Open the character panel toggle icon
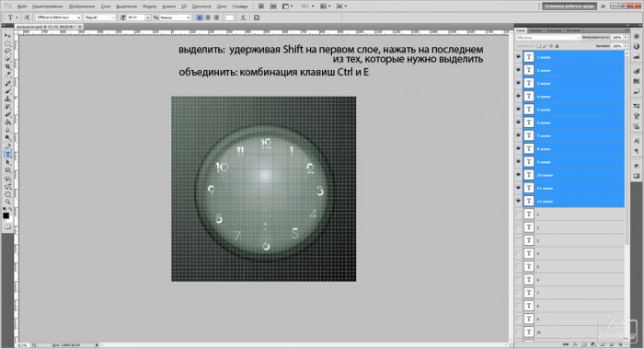 point(257,17)
